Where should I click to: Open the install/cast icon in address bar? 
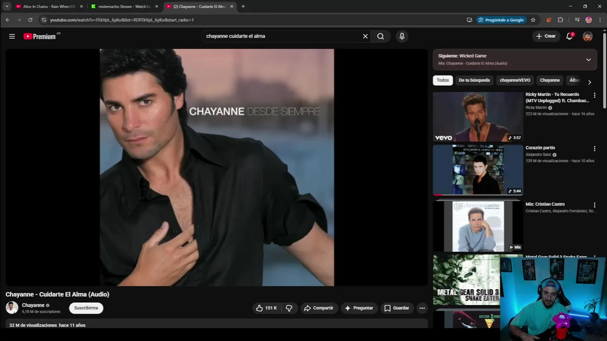[469, 20]
